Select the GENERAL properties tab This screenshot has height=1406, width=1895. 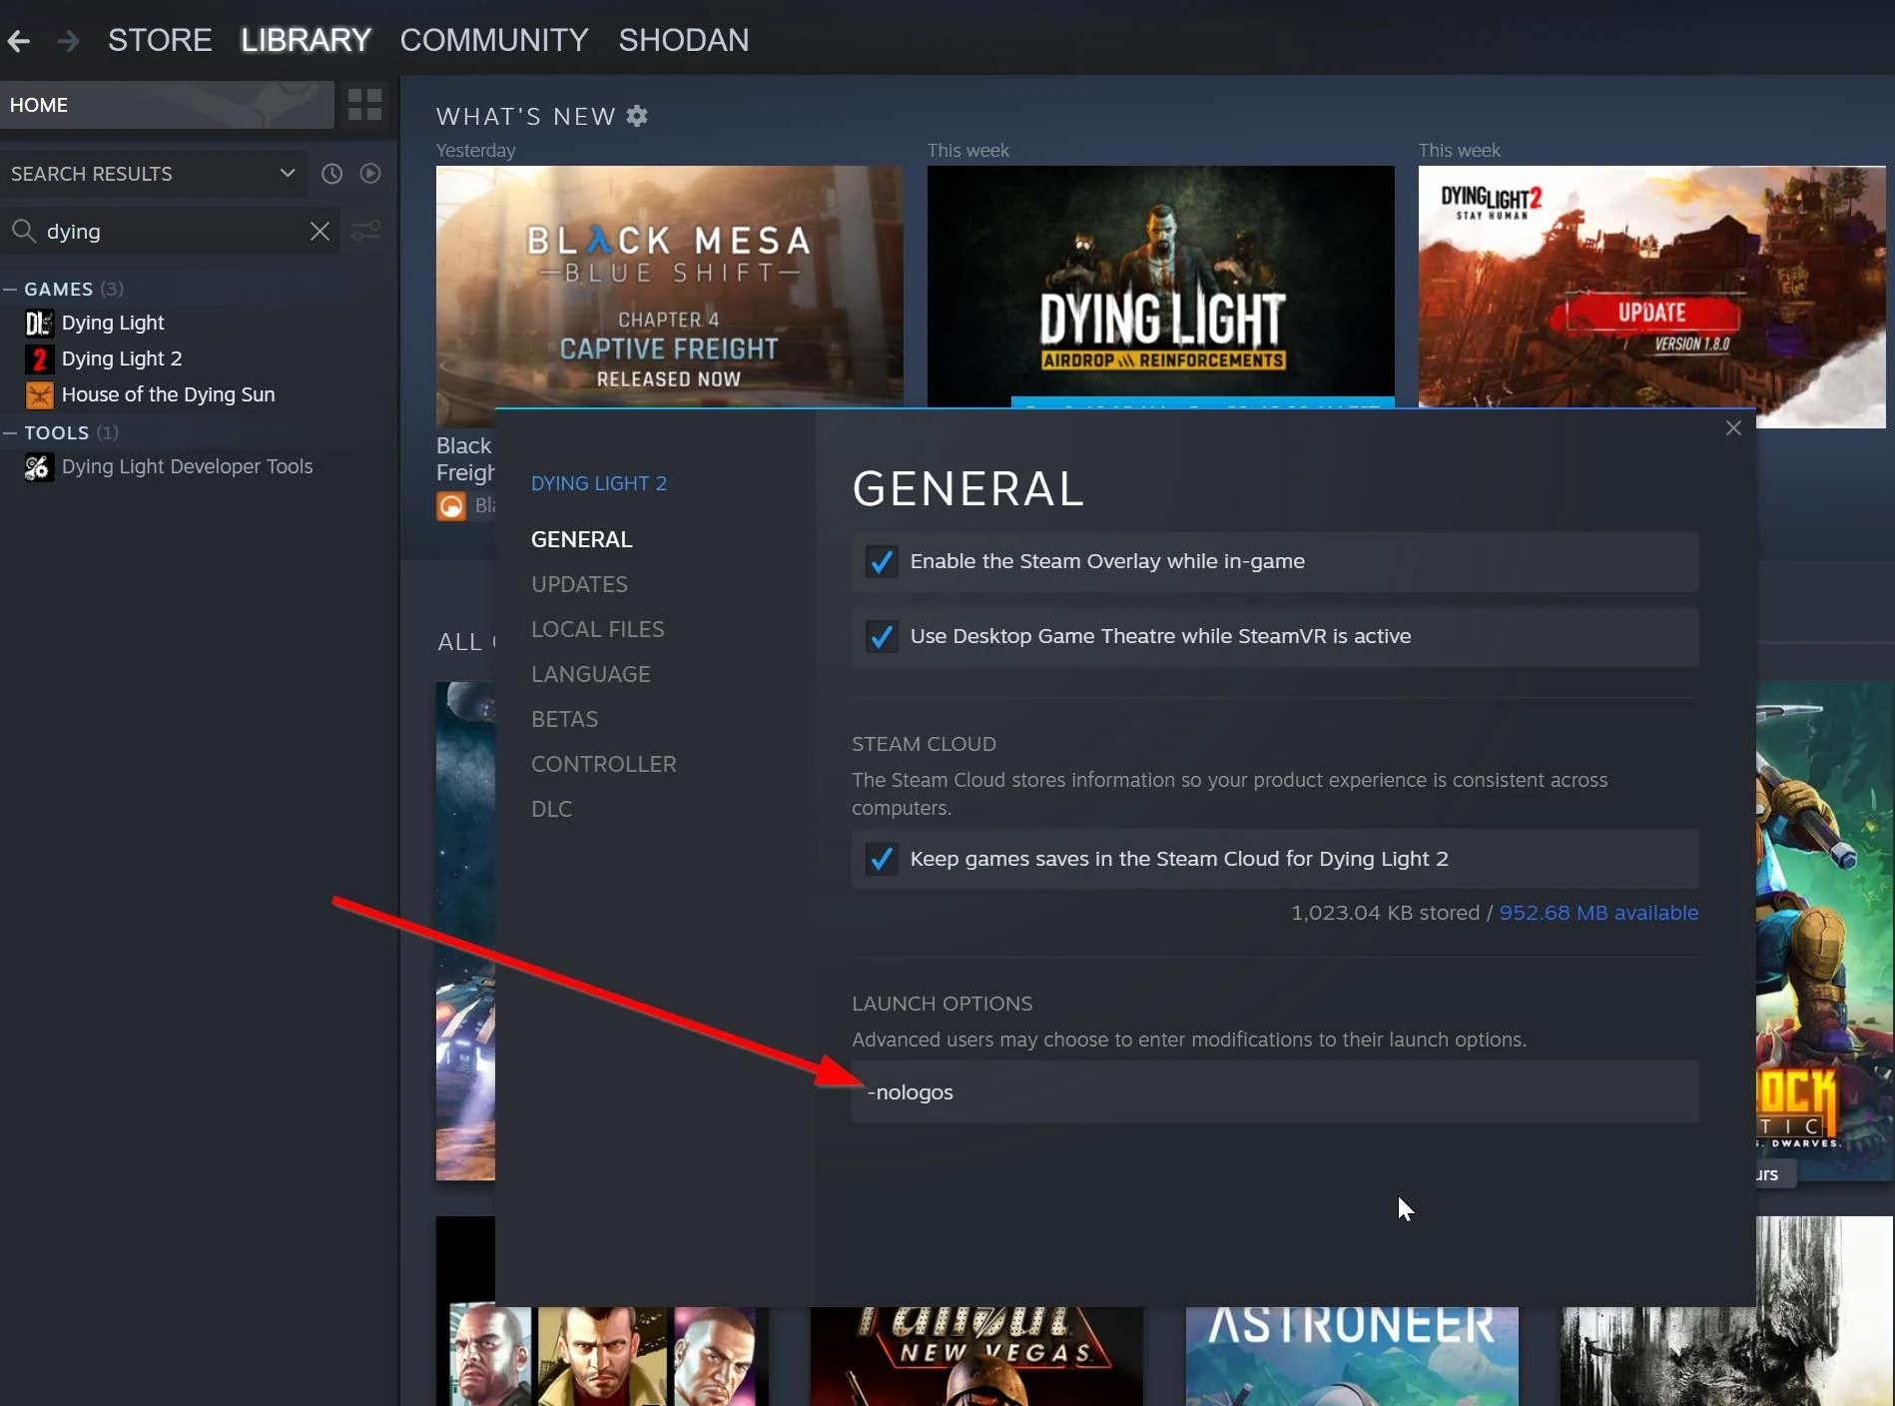click(x=582, y=539)
